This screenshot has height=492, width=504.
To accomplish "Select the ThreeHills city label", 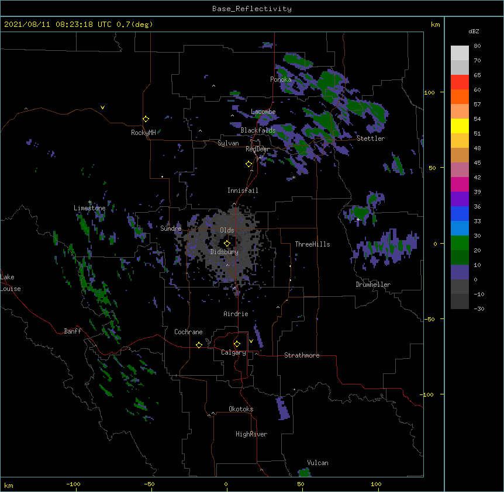I will click(x=312, y=244).
